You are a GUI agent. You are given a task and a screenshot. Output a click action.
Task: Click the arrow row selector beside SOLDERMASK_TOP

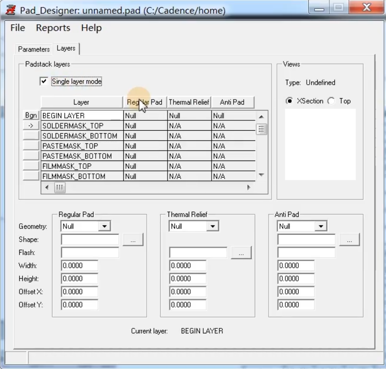coord(31,126)
